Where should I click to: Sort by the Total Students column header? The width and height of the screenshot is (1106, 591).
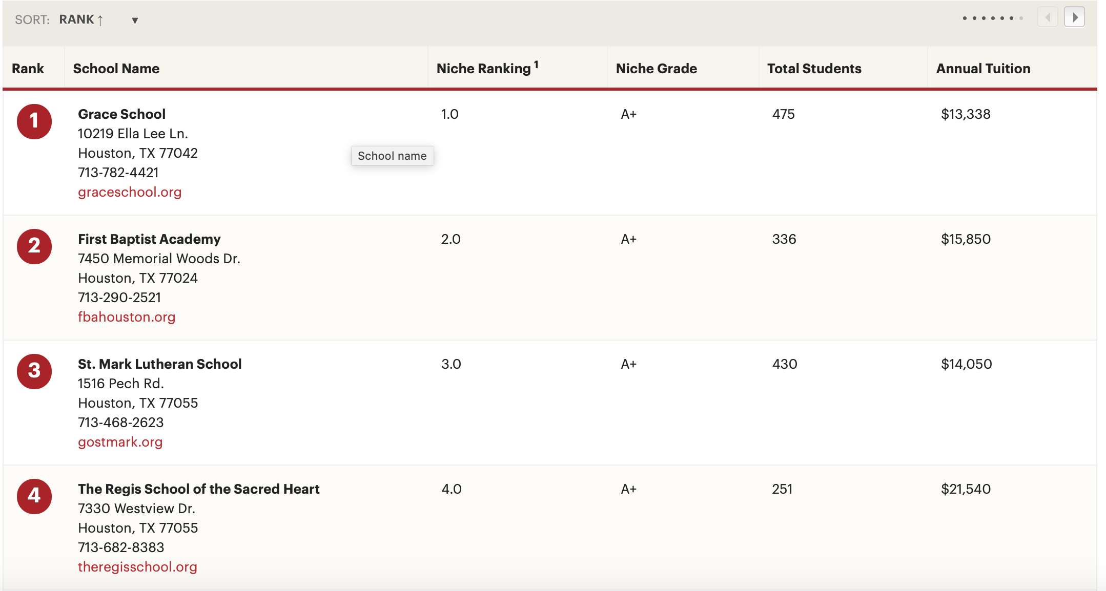coord(814,69)
